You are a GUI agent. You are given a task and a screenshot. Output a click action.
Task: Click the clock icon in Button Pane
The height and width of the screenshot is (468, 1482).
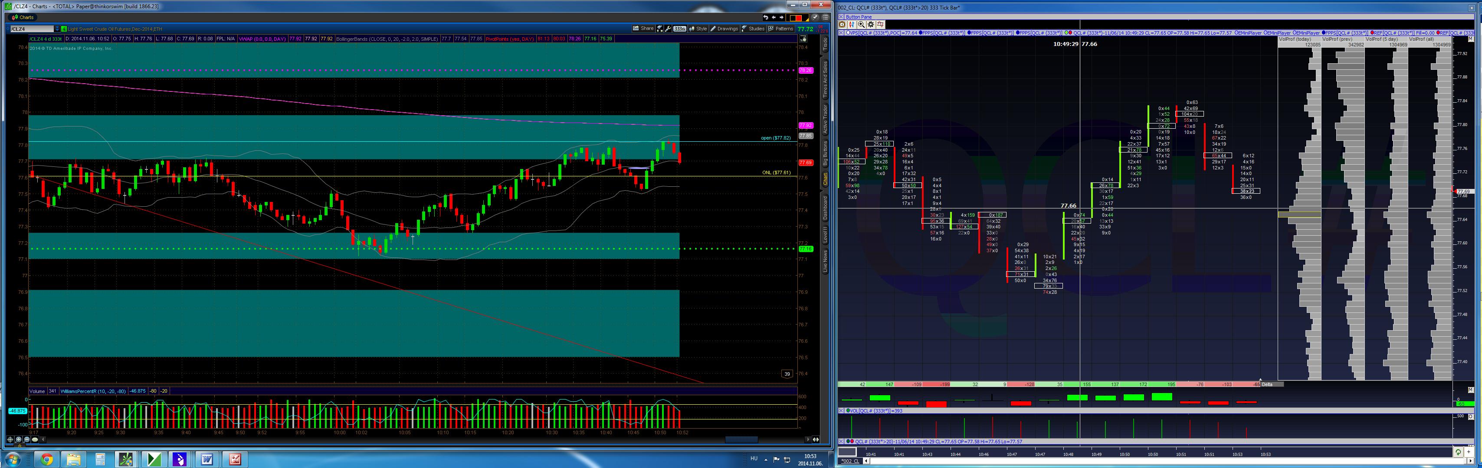(x=842, y=24)
